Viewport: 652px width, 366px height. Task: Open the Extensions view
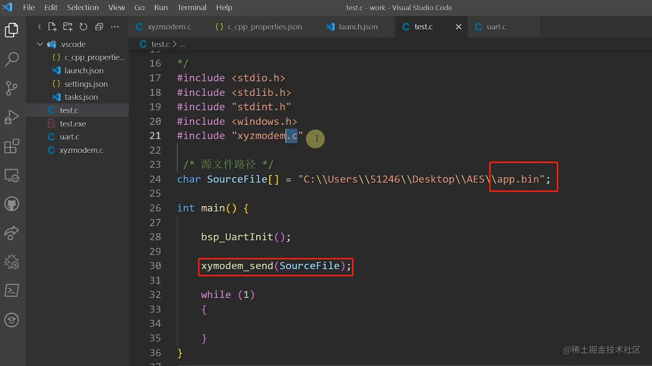pyautogui.click(x=12, y=146)
